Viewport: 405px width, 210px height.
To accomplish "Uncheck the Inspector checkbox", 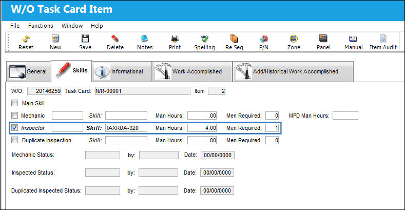I will pos(15,128).
